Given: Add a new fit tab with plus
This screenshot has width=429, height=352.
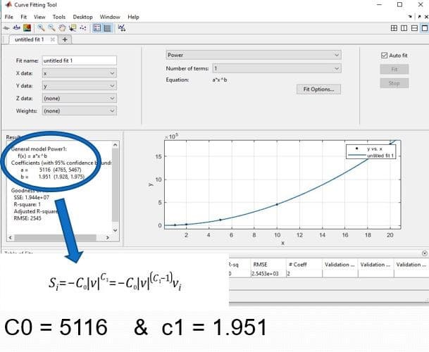Looking at the screenshot, I should 65,39.
